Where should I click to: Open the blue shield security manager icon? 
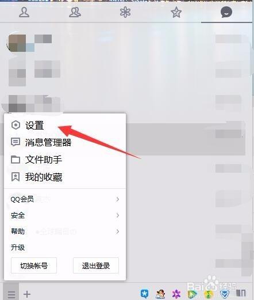(224, 294)
